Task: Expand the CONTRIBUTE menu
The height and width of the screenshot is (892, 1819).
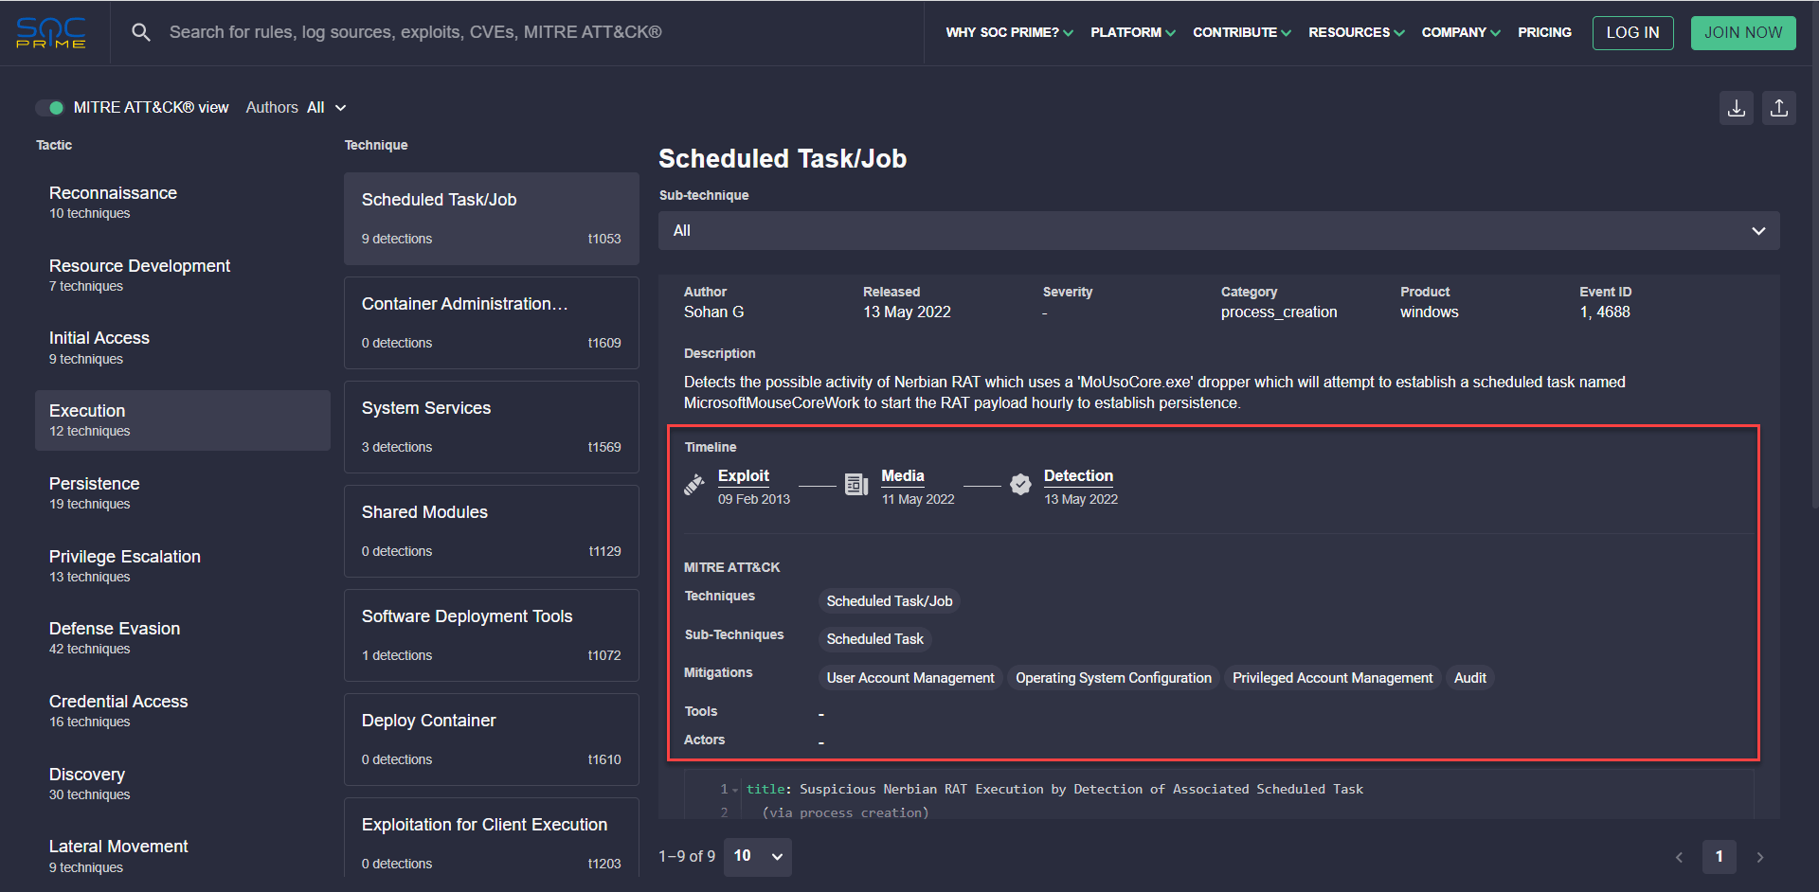Action: tap(1241, 32)
